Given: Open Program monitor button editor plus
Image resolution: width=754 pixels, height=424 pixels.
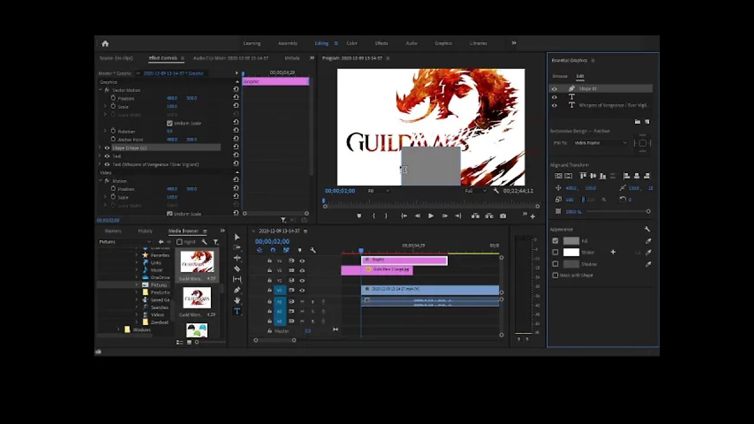Looking at the screenshot, I should [x=533, y=216].
